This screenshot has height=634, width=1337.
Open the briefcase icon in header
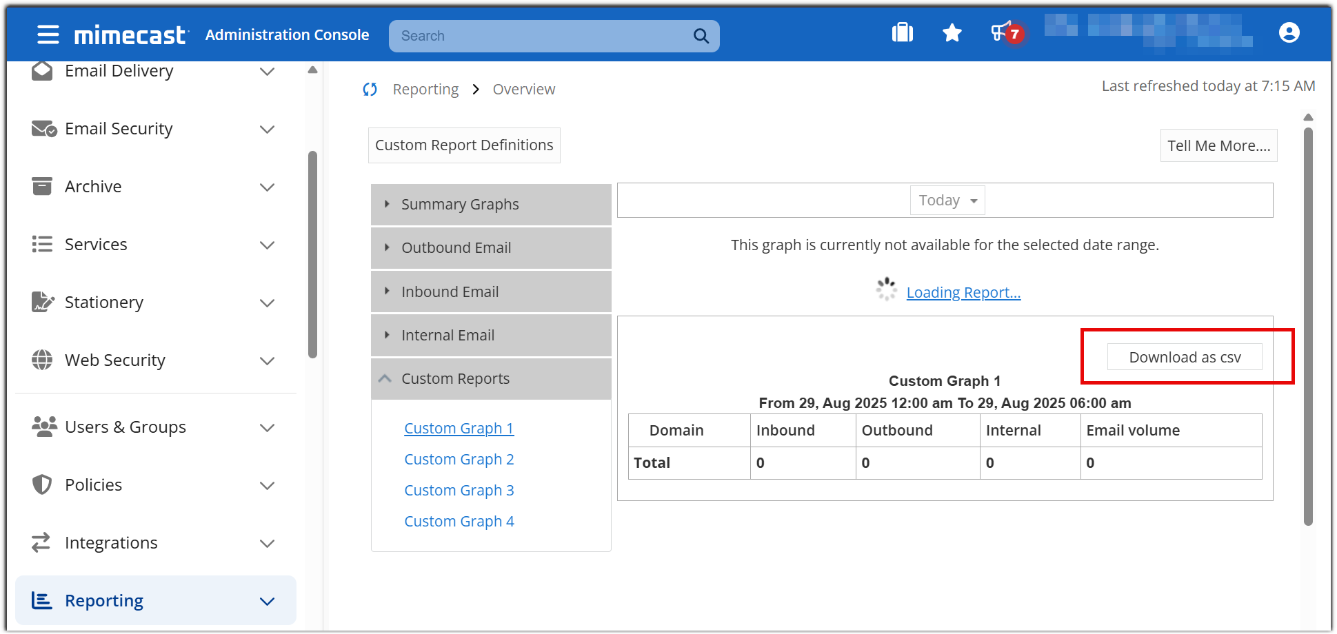[x=902, y=33]
